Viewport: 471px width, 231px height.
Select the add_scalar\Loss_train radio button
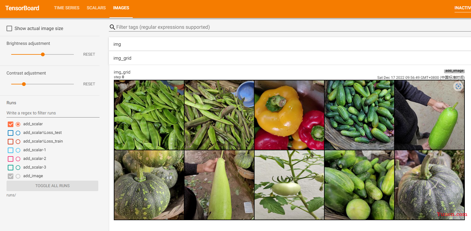click(18, 142)
